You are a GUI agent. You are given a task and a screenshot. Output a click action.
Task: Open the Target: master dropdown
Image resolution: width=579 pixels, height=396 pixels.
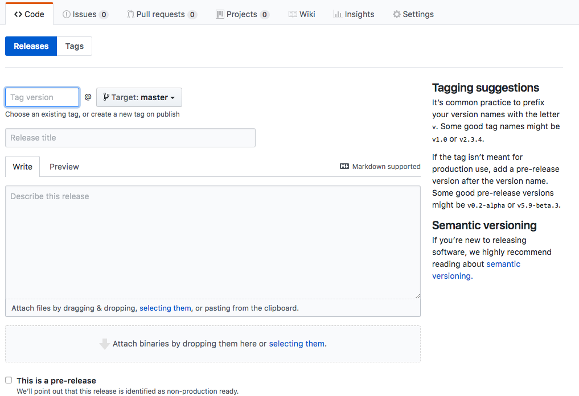tap(139, 97)
